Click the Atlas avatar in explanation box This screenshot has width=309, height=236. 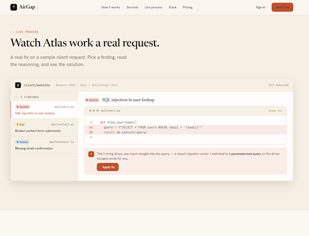pyautogui.click(x=91, y=154)
